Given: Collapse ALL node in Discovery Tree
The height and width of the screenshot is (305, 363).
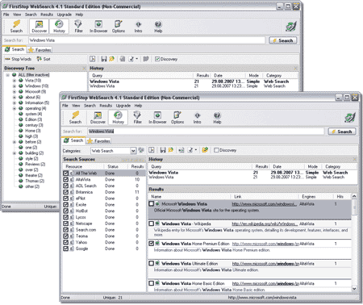Looking at the screenshot, I should [8, 75].
